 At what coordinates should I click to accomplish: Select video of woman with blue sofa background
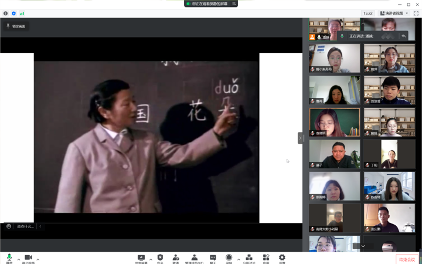(389, 186)
